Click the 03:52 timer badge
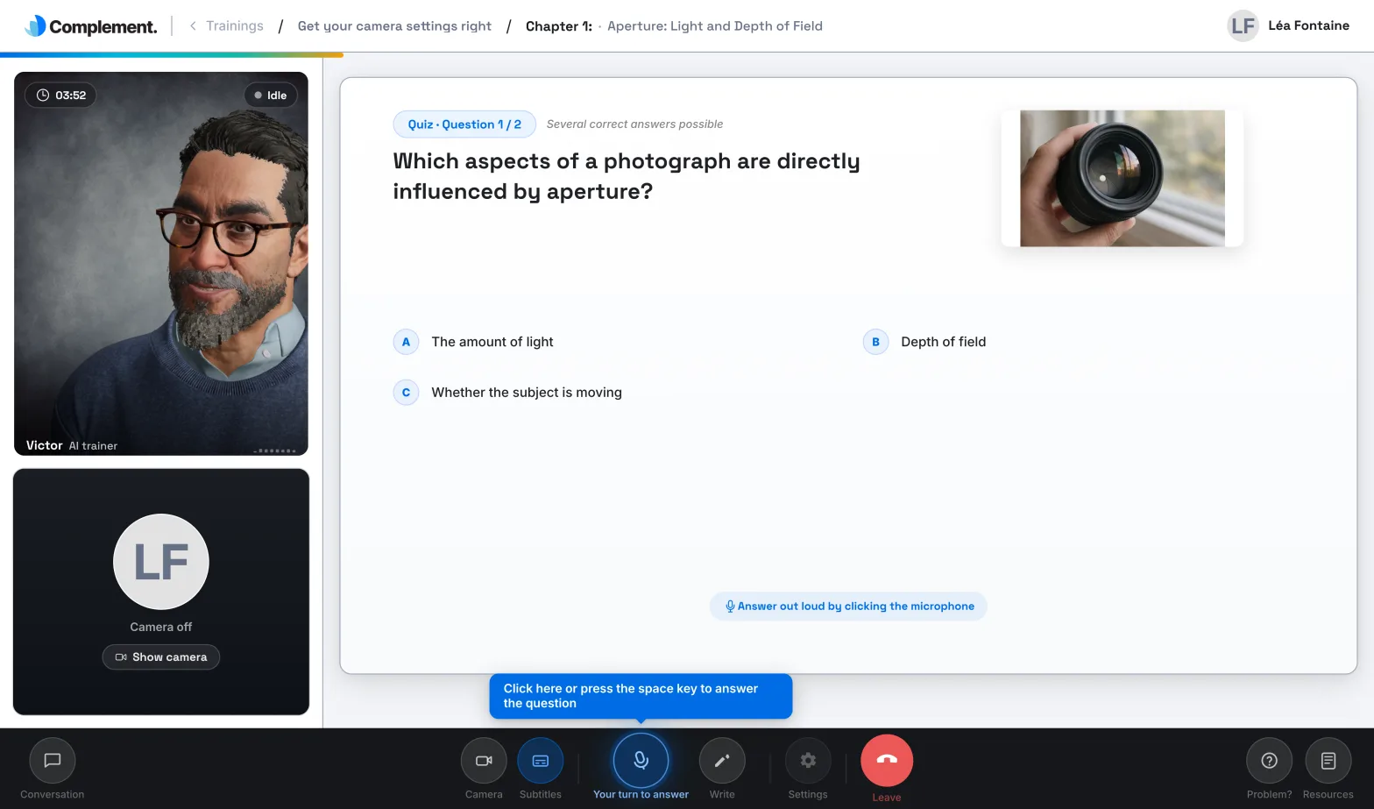1374x809 pixels. tap(60, 96)
